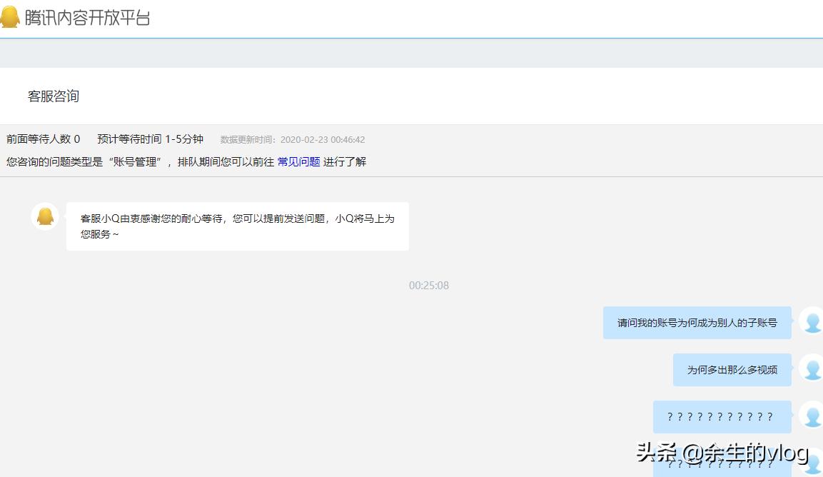Click the avatar next to 为何多出那么多视频
Image resolution: width=823 pixels, height=477 pixels.
pos(812,370)
